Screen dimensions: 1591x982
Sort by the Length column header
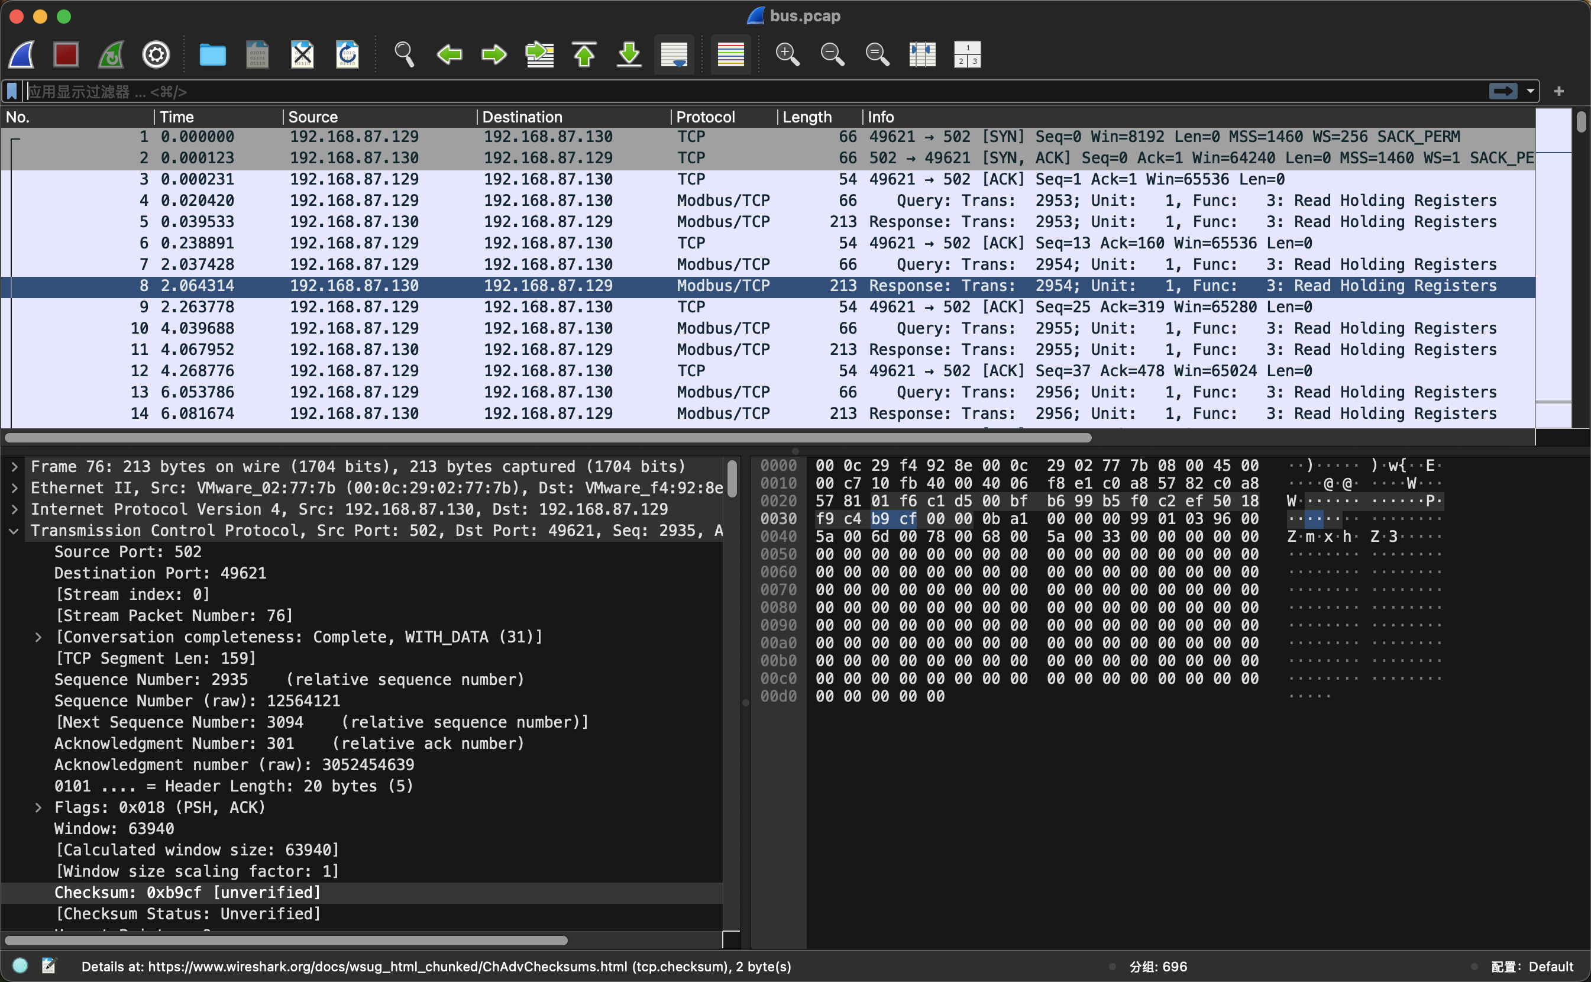(821, 117)
